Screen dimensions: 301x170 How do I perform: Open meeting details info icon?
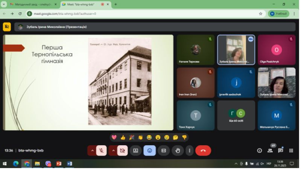tap(259, 150)
